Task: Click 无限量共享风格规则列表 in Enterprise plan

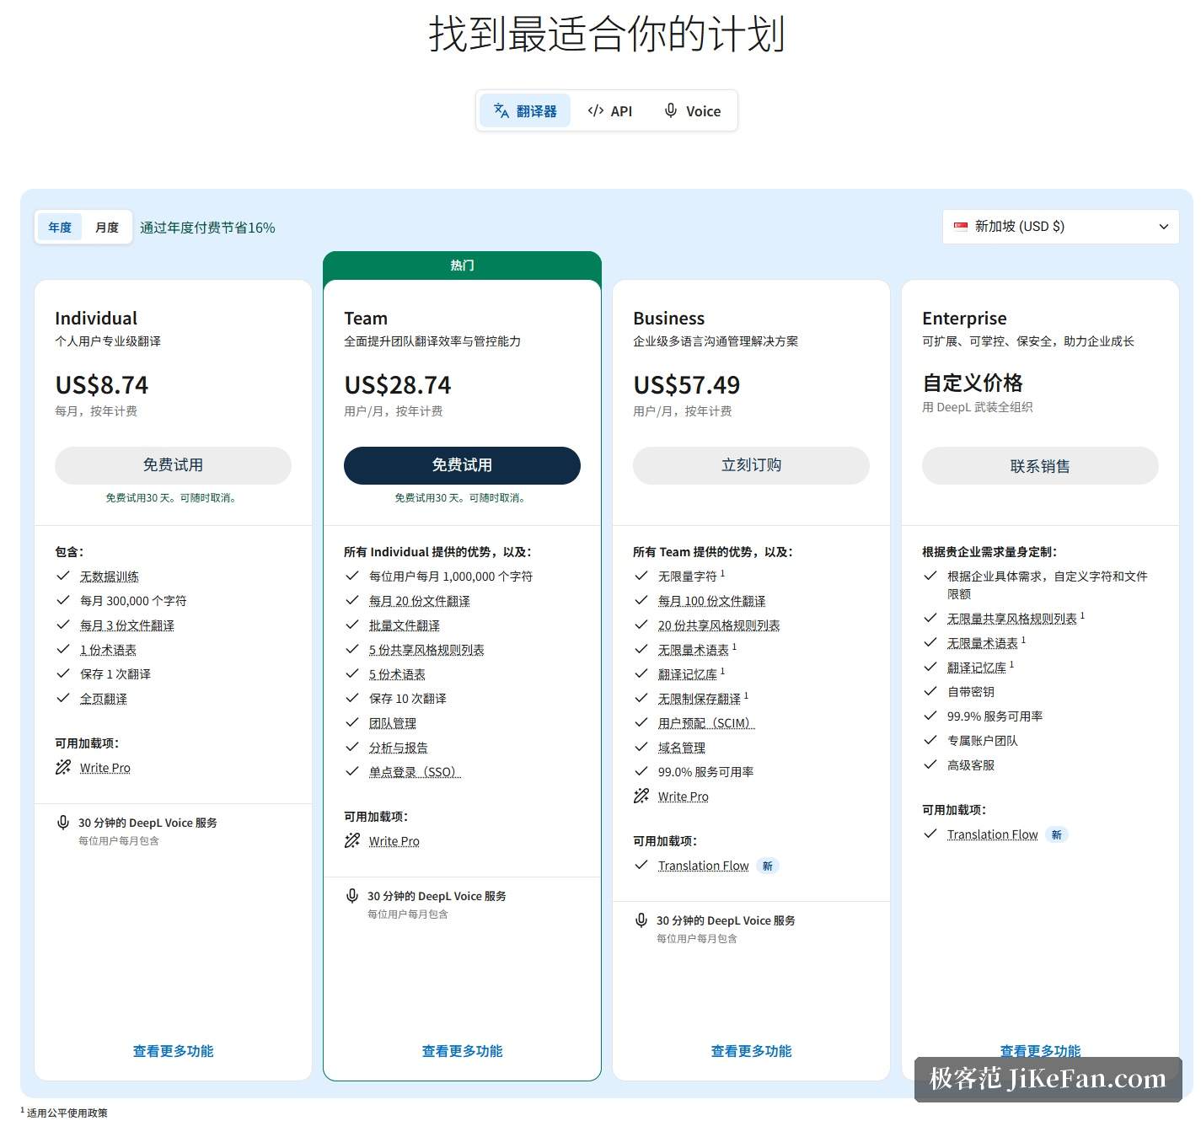Action: click(x=1012, y=619)
